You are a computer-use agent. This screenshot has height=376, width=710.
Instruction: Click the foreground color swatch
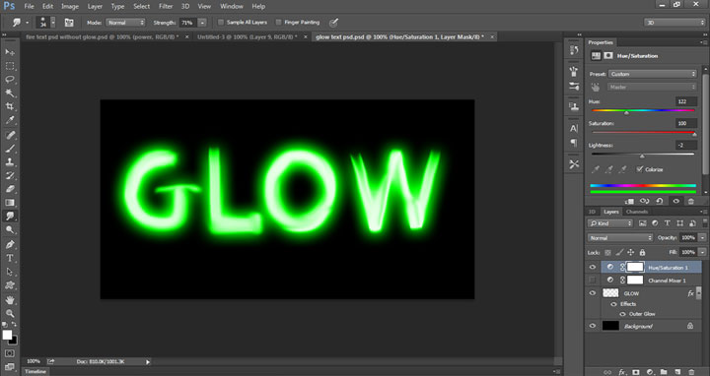(x=7, y=335)
